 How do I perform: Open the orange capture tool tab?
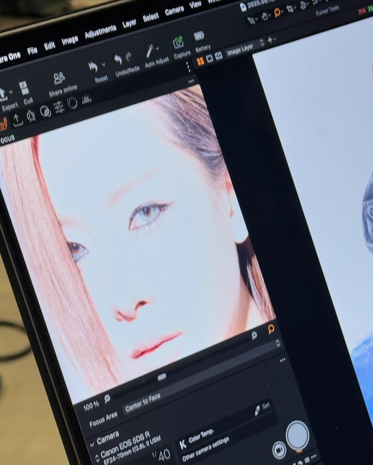coord(3,124)
